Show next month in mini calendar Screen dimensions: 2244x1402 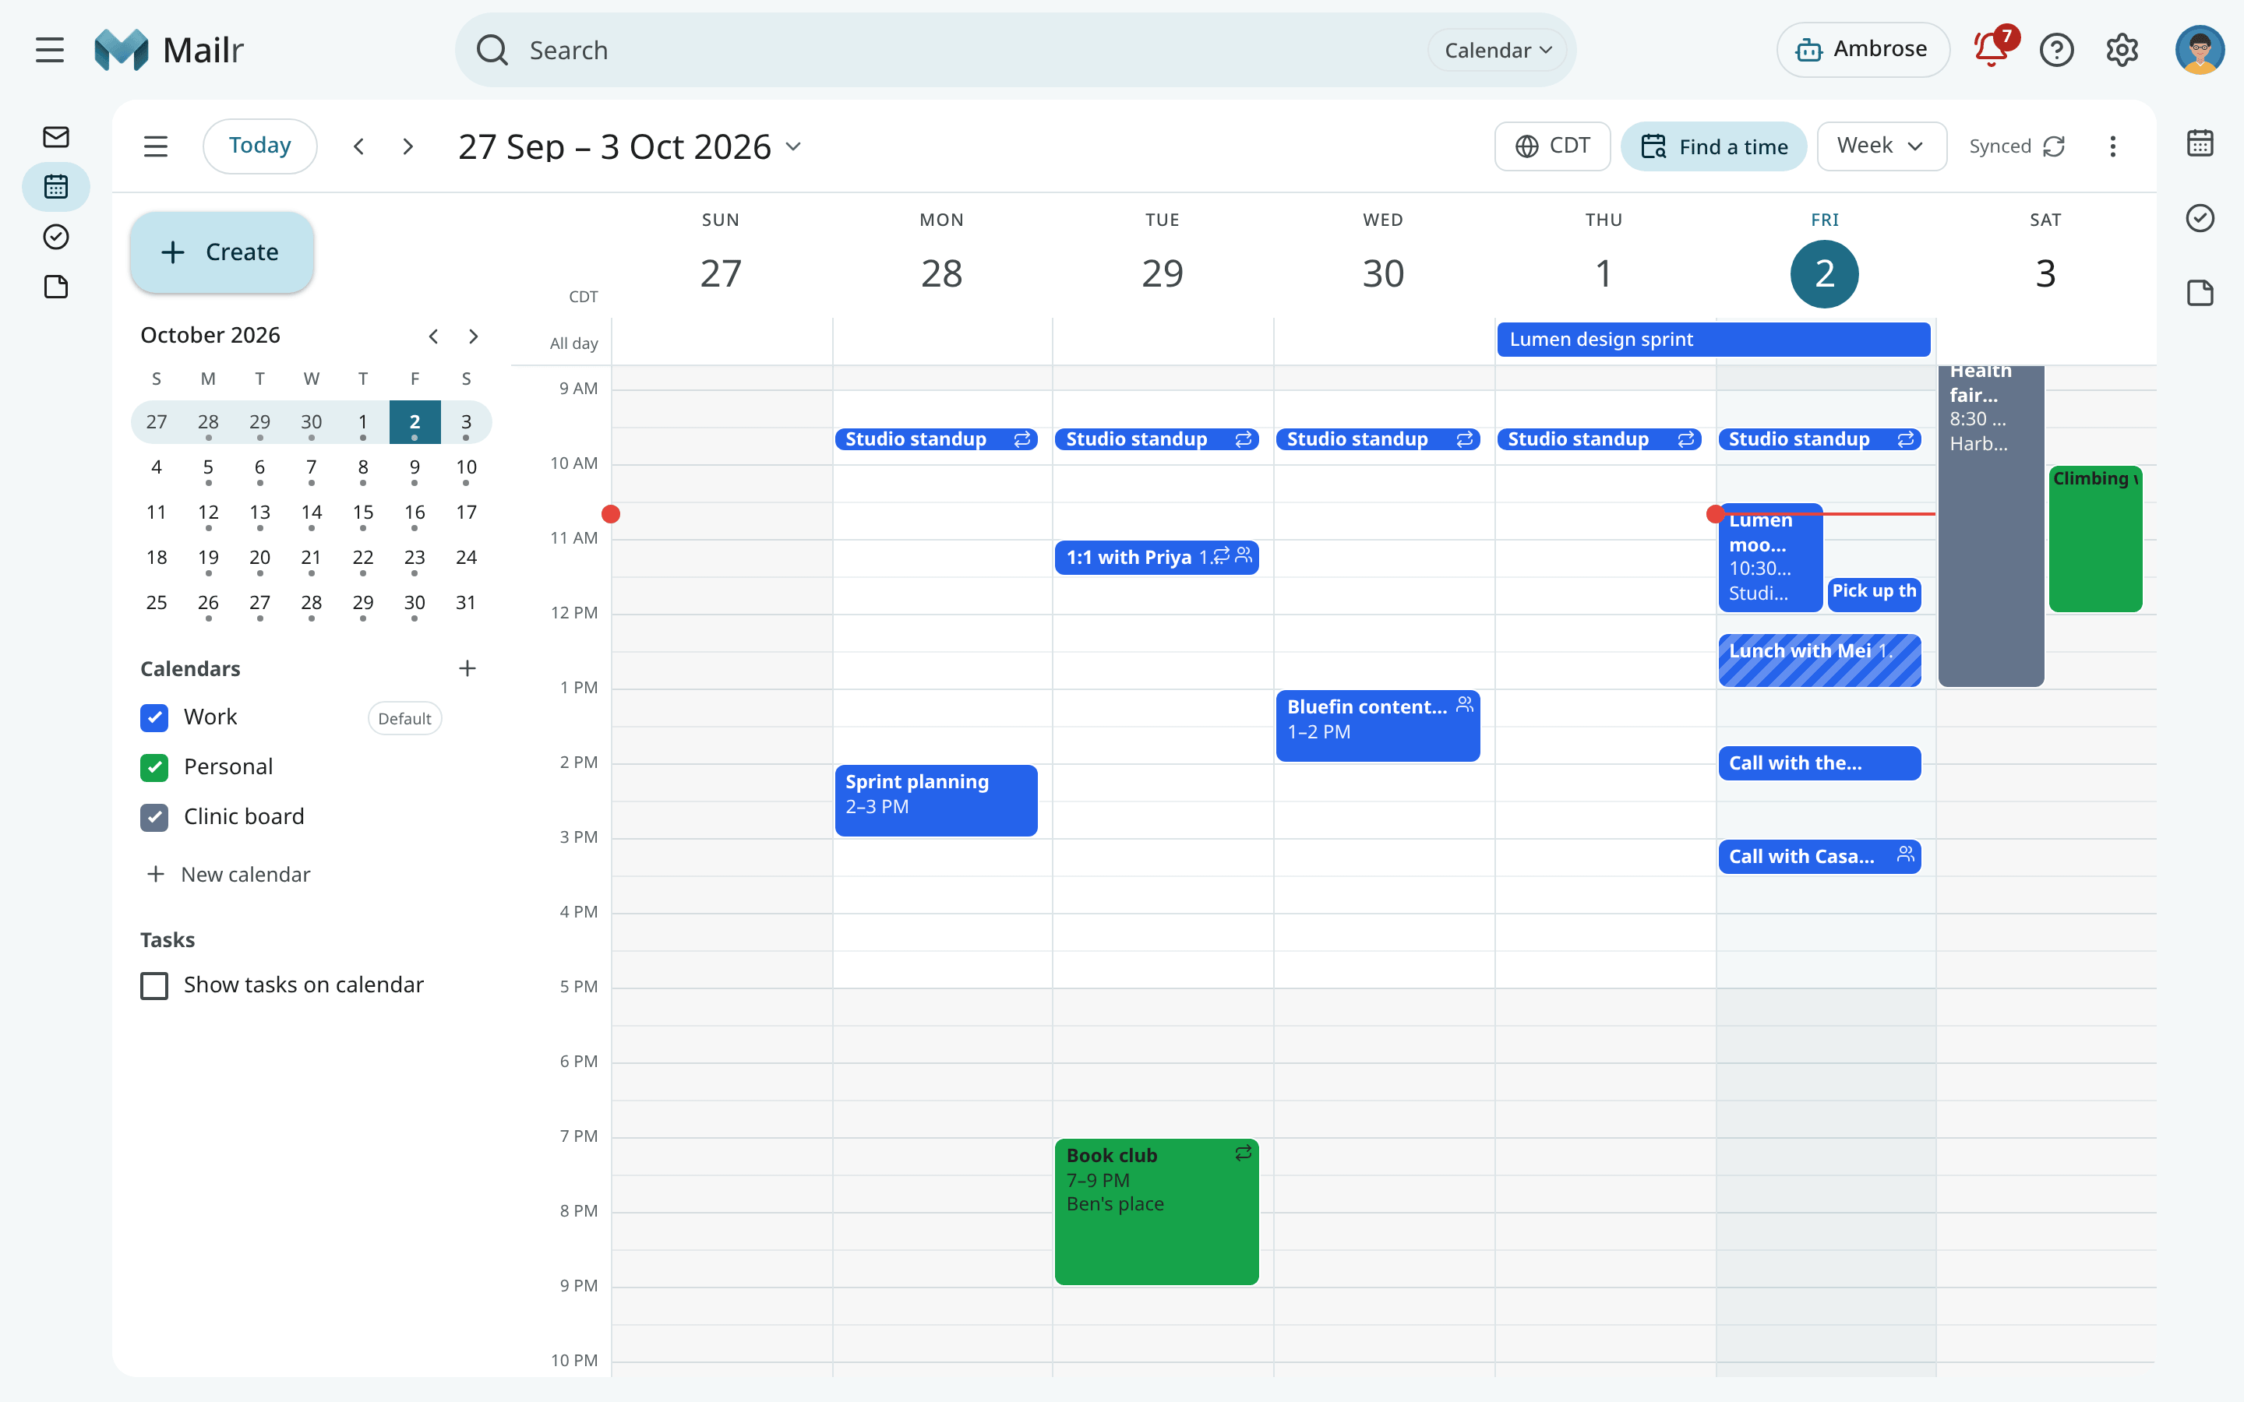(x=474, y=336)
